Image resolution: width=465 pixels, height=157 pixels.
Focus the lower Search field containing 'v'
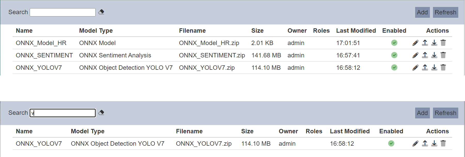pos(63,113)
